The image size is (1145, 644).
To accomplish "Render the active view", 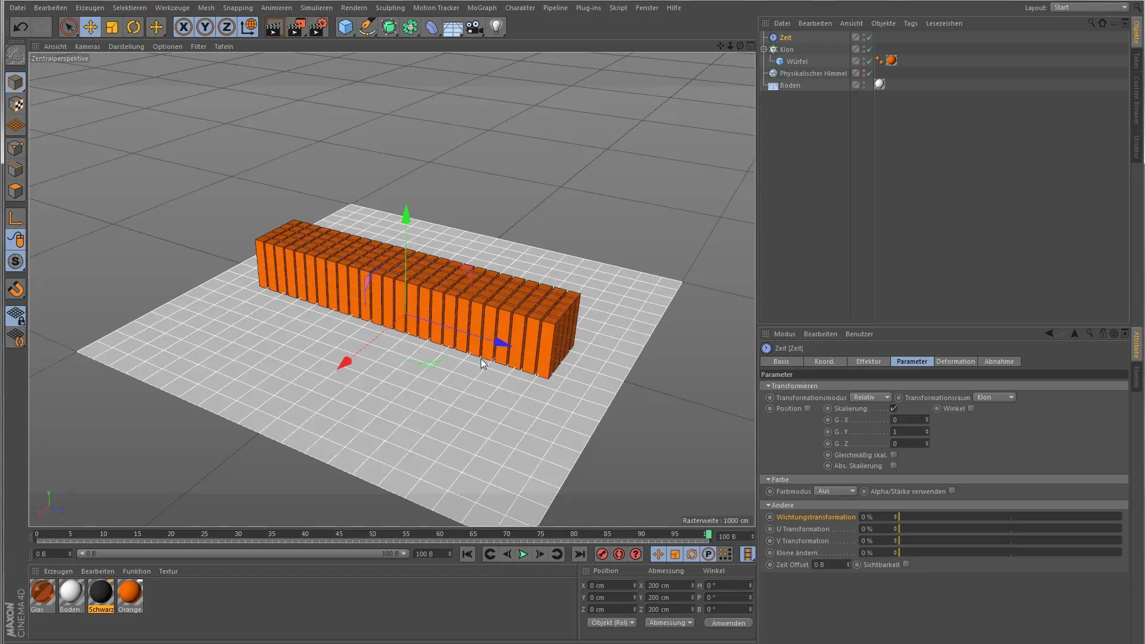I will [274, 27].
